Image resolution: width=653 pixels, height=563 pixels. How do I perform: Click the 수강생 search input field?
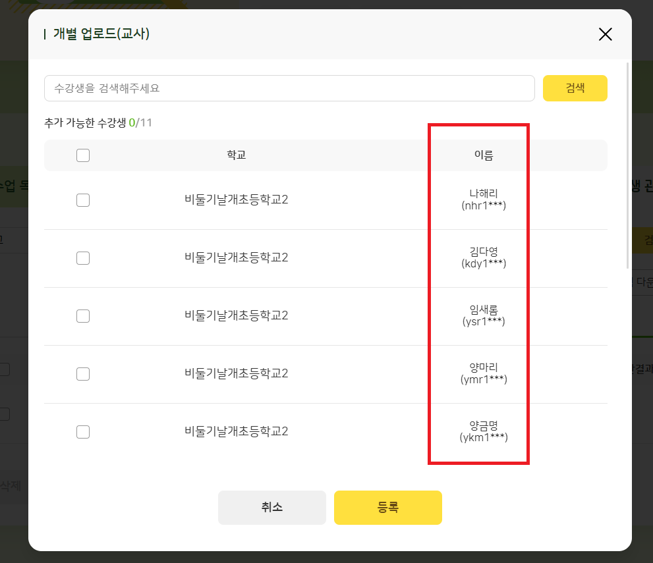click(x=289, y=88)
